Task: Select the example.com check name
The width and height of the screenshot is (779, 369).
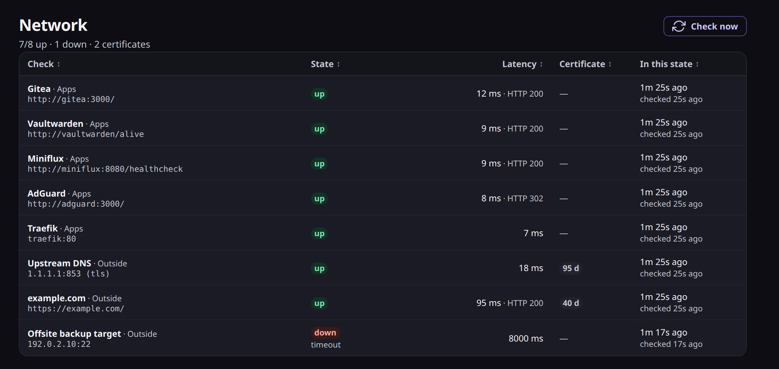Action: click(x=56, y=298)
